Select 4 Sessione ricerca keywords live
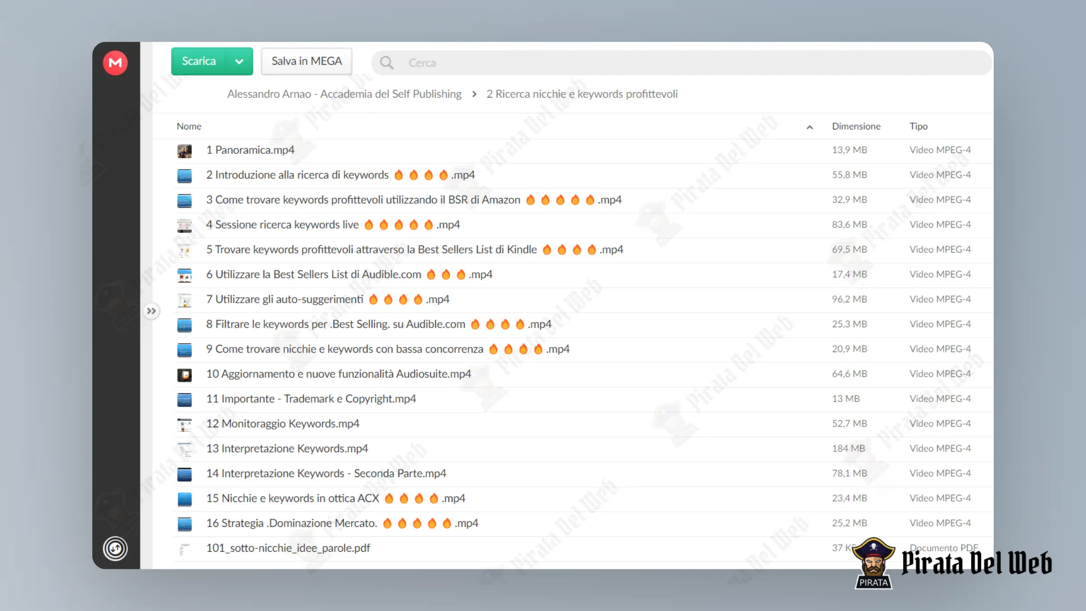This screenshot has width=1086, height=611. pyautogui.click(x=333, y=224)
